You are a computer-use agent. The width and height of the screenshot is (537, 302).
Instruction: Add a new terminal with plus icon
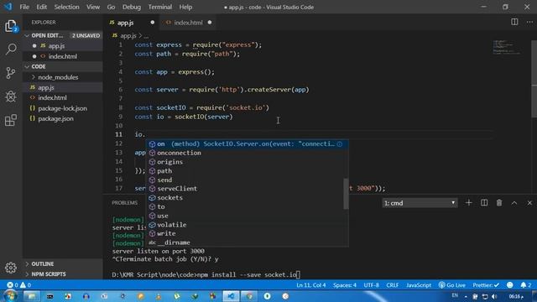click(468, 203)
